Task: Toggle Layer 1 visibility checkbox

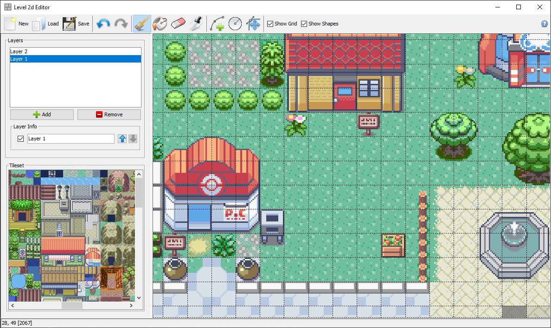Action: coord(21,139)
